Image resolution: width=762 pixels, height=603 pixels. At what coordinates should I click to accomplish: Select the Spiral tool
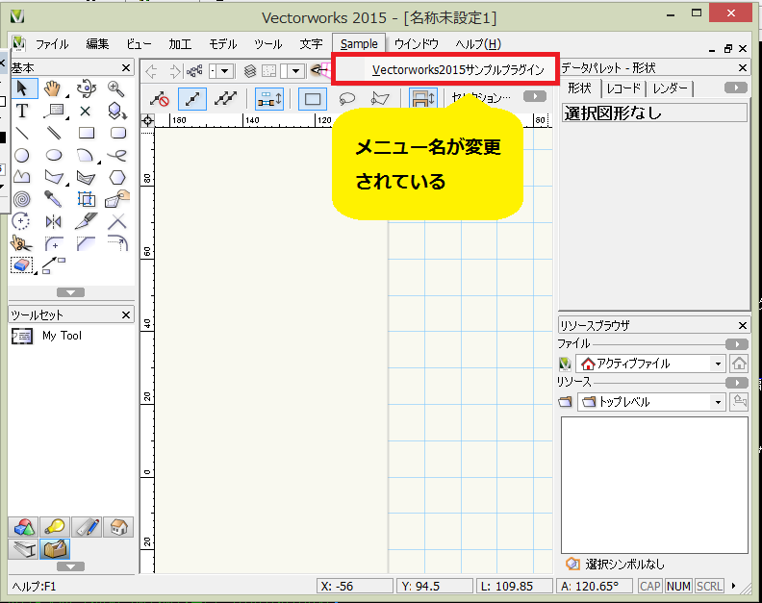22,199
